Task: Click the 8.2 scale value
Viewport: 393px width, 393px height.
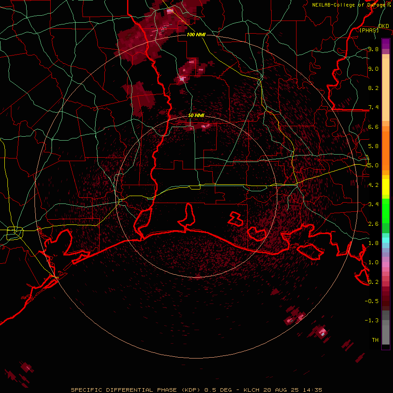Action: tap(373, 88)
